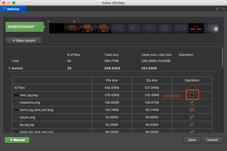Screen dimensions: 227x151
Task: Click the File size column header
Action: pos(112,80)
